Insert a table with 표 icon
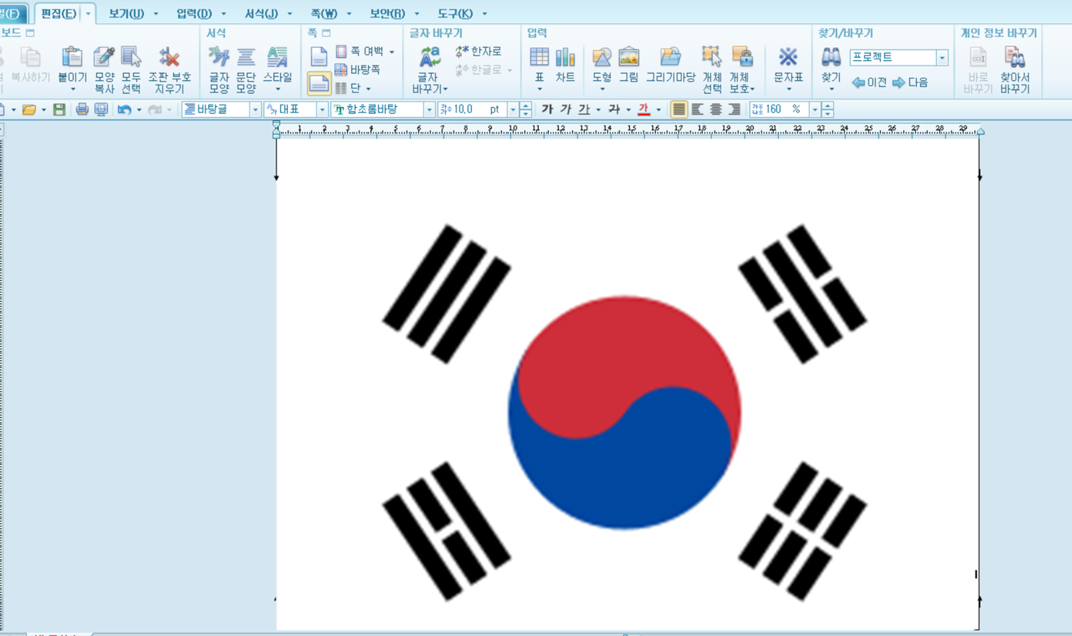 539,57
